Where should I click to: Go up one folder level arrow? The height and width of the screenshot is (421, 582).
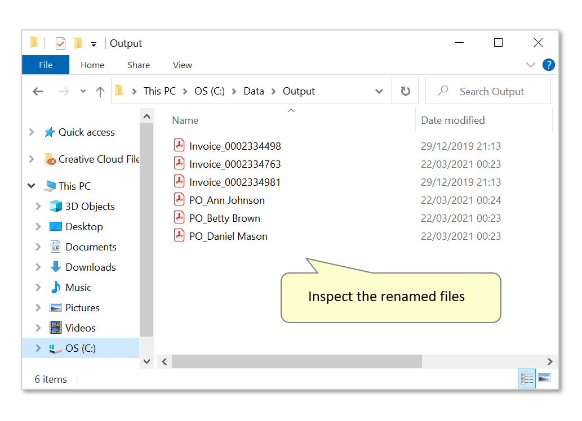(x=100, y=91)
